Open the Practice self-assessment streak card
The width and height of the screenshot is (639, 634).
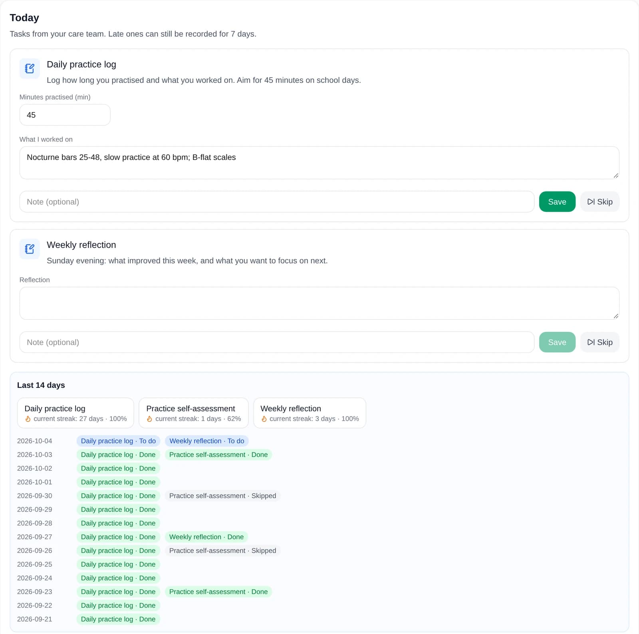(x=193, y=413)
